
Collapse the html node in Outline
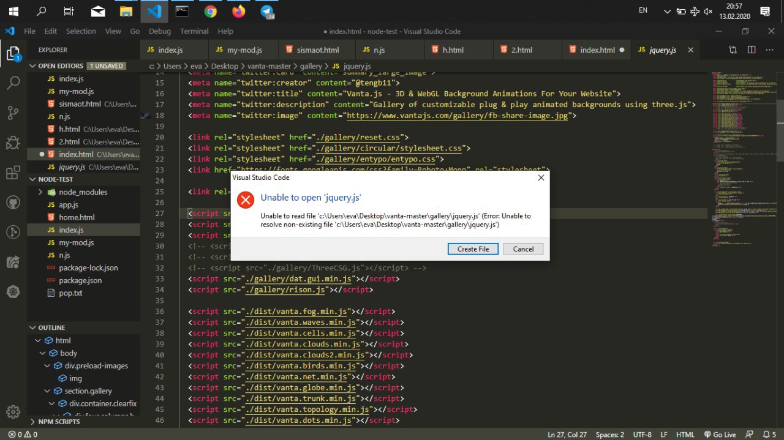tap(39, 341)
